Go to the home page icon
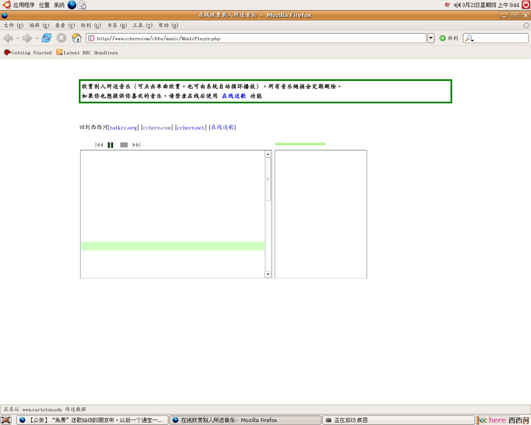Screen dimensions: 531x425 [77, 38]
